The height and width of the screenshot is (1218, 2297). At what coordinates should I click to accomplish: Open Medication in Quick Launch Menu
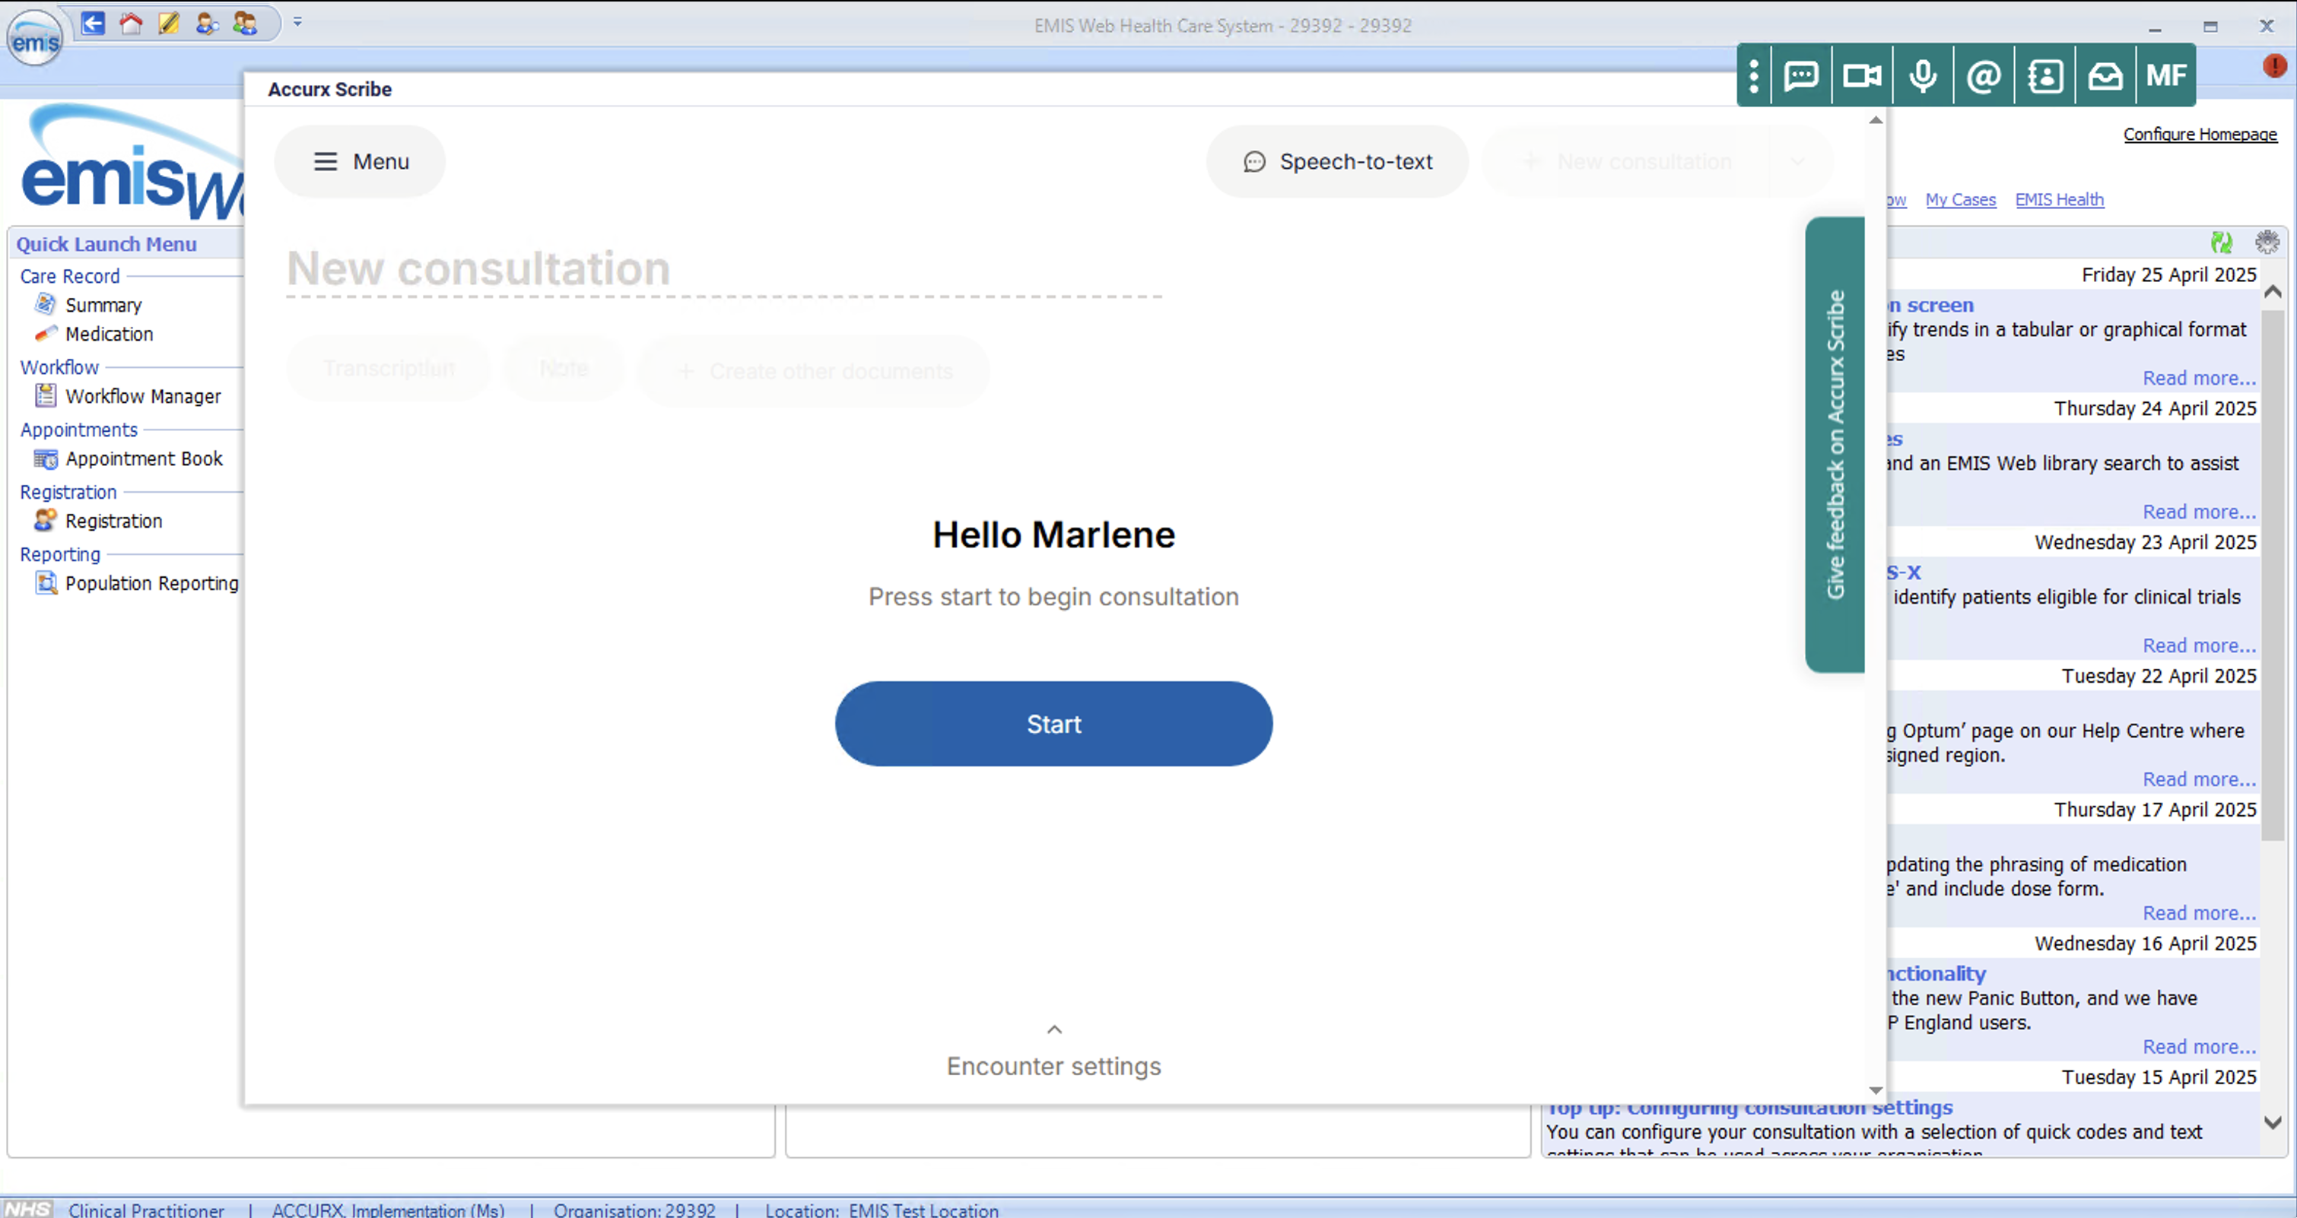pos(109,335)
